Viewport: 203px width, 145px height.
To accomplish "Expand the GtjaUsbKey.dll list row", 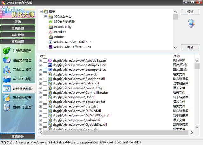I will [40, 125].
